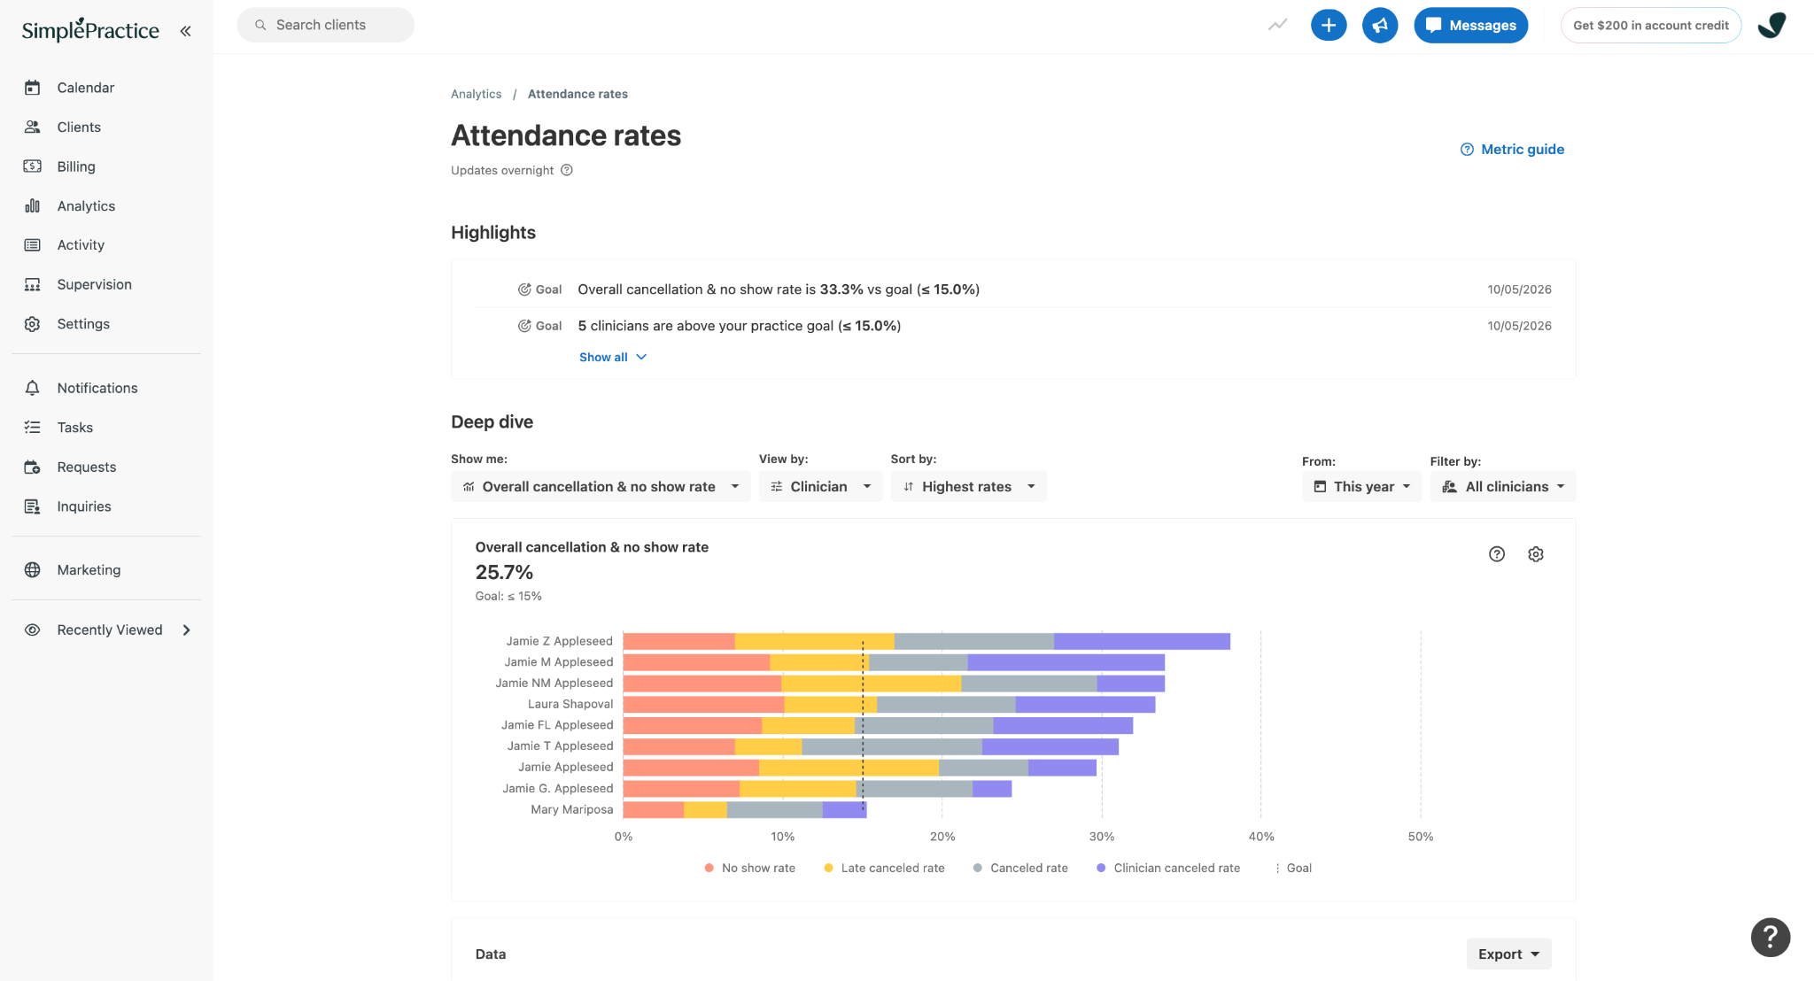The width and height of the screenshot is (1814, 981).
Task: Open Settings in sidebar
Action: [83, 324]
